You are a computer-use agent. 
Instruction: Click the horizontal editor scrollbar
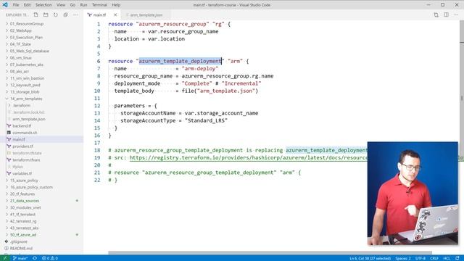(x=270, y=253)
